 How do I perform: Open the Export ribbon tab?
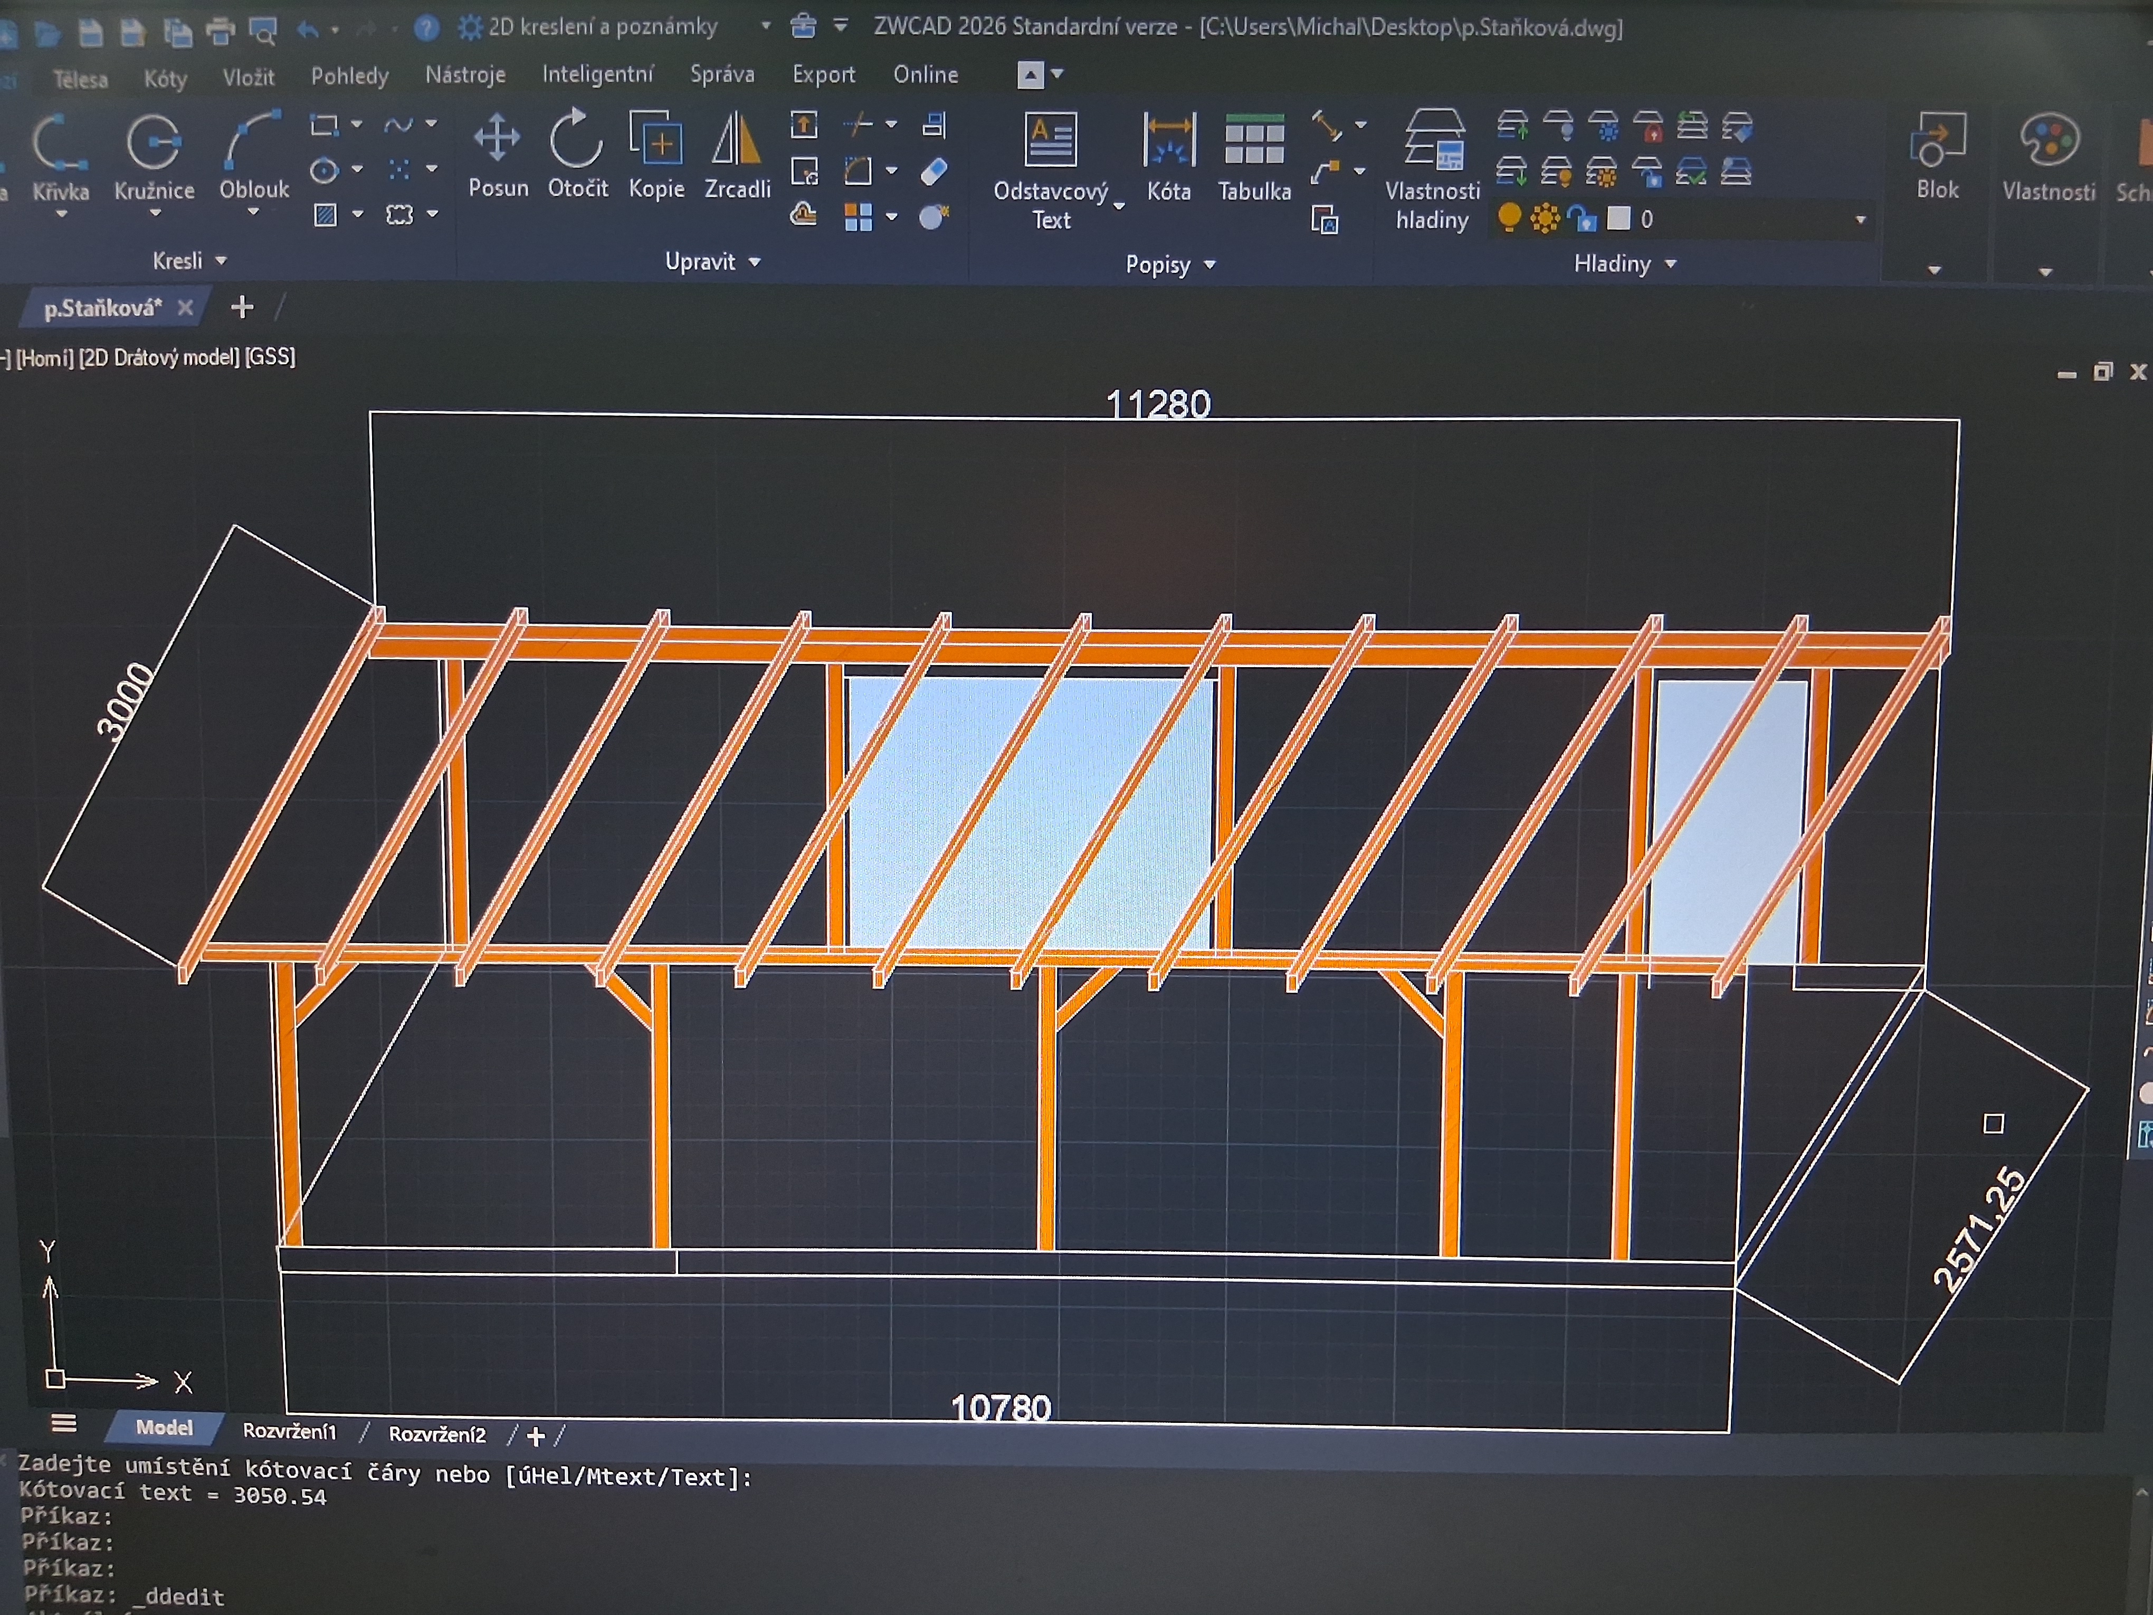823,75
